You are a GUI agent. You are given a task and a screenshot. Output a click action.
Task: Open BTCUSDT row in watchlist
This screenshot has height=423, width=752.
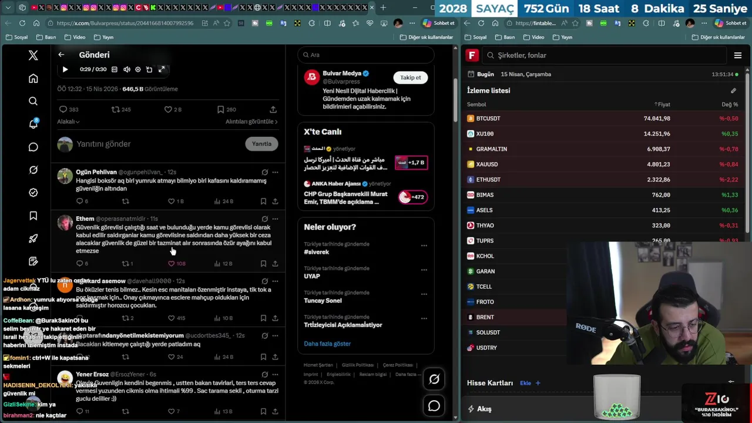pyautogui.click(x=603, y=119)
